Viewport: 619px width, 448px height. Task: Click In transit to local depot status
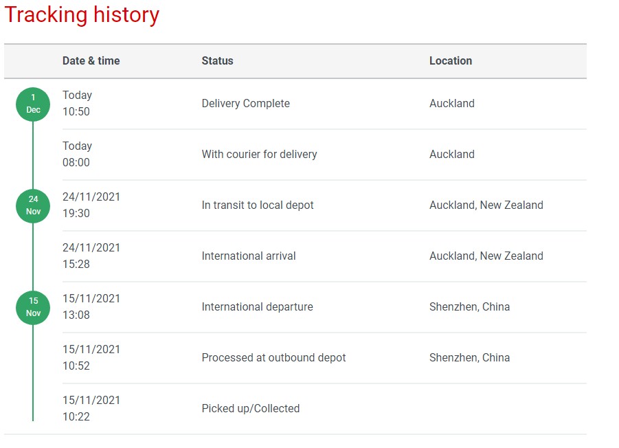point(258,205)
